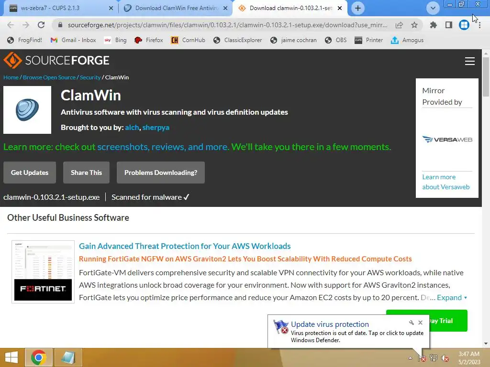The image size is (490, 367).
Task: Click the browser forward arrow
Action: point(26,25)
